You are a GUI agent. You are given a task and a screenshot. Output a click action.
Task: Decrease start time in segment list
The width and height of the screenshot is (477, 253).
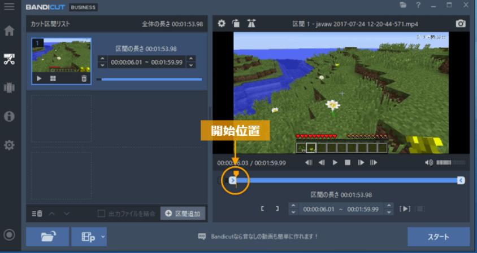[102, 65]
